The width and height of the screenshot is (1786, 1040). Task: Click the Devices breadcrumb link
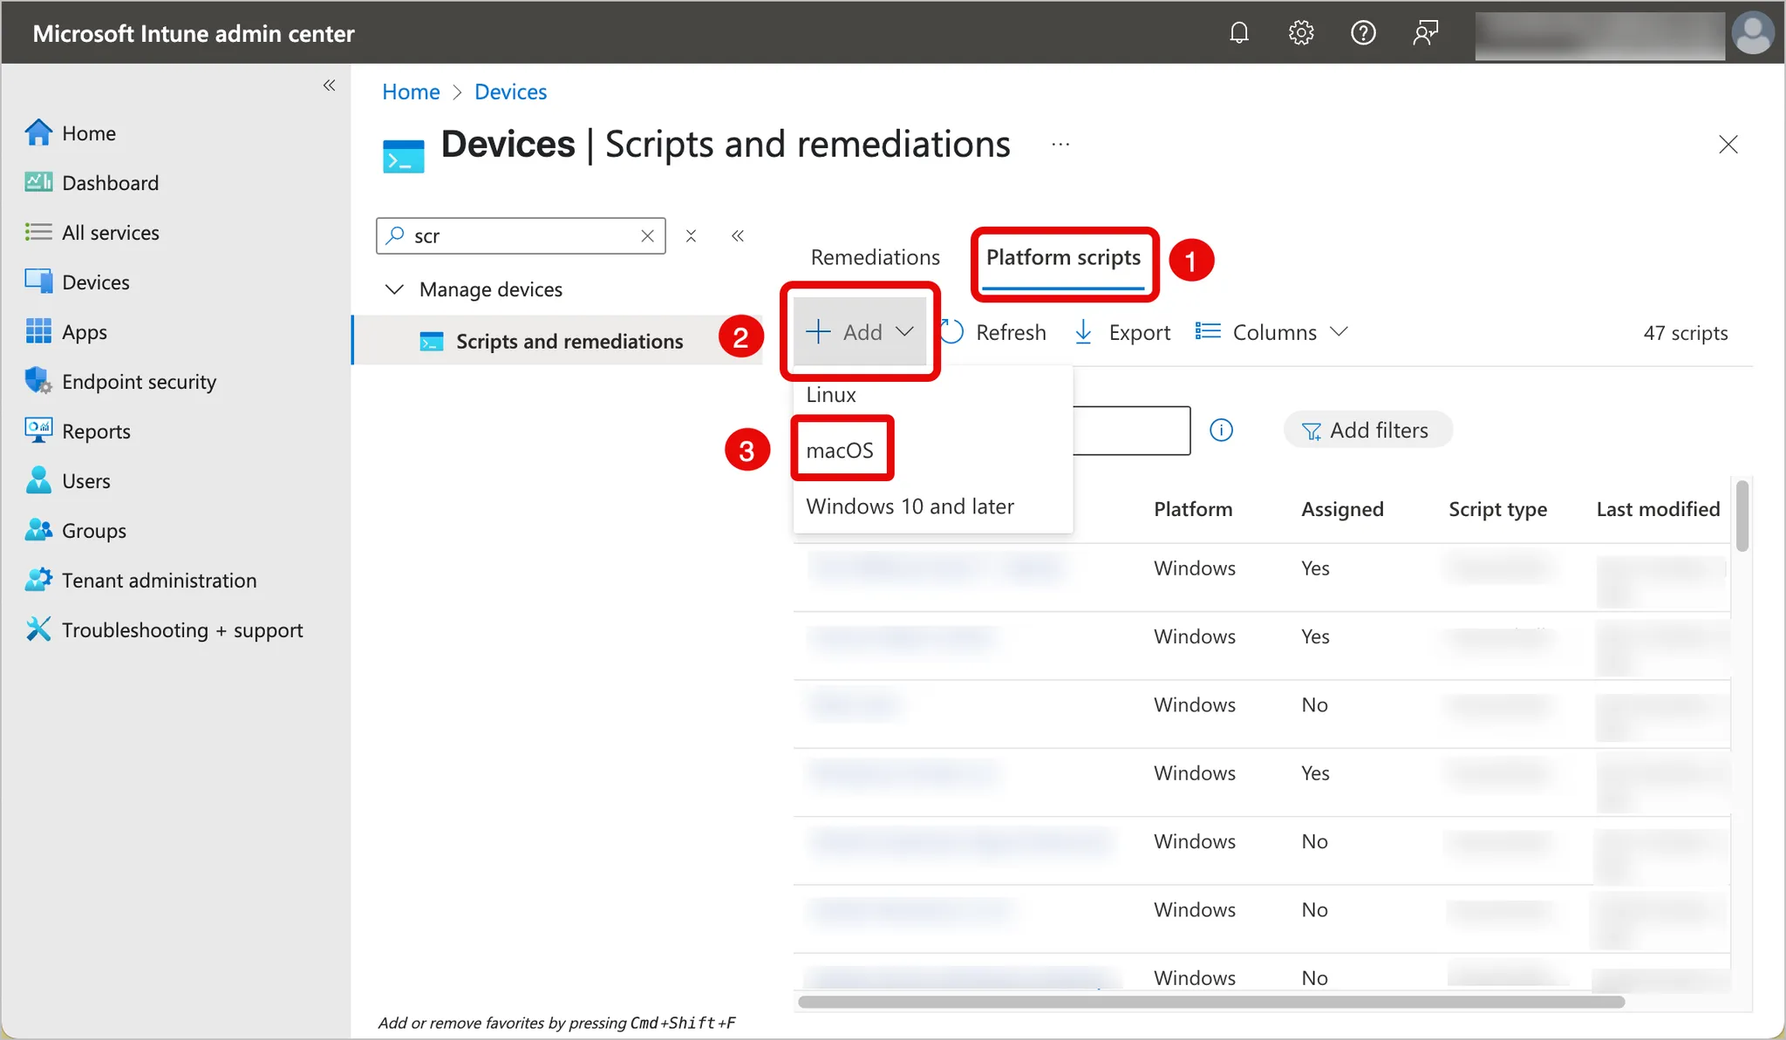510,92
